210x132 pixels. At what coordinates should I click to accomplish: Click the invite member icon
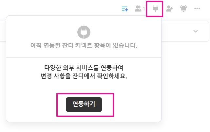[169, 9]
